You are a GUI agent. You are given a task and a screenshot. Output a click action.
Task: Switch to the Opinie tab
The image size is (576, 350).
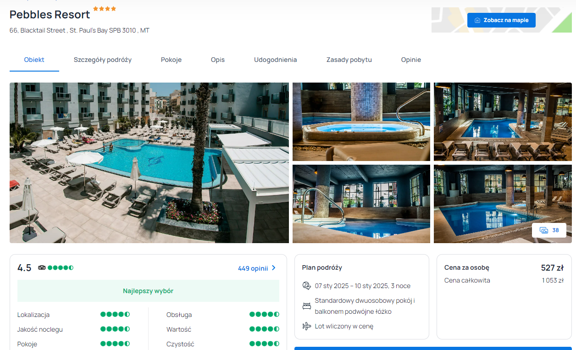click(411, 60)
